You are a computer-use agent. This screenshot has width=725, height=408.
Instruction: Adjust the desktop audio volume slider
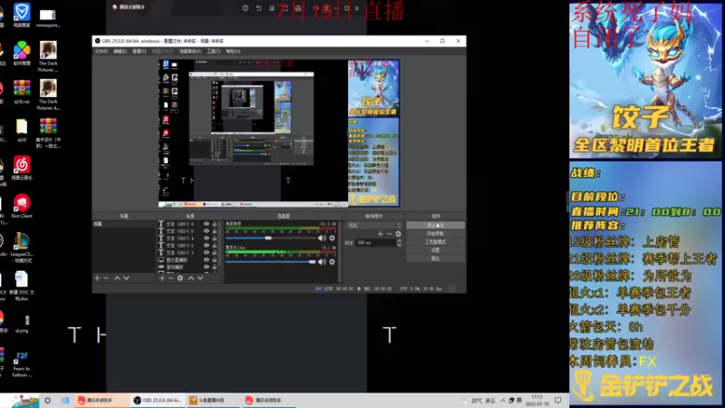270,238
